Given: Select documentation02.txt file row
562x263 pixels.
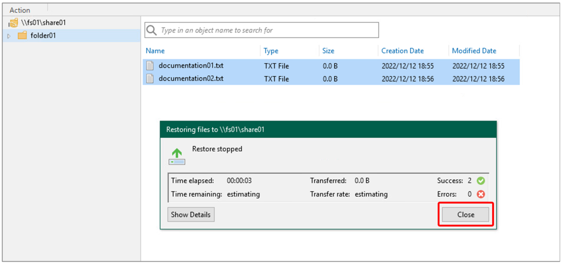Looking at the screenshot, I should (x=331, y=78).
